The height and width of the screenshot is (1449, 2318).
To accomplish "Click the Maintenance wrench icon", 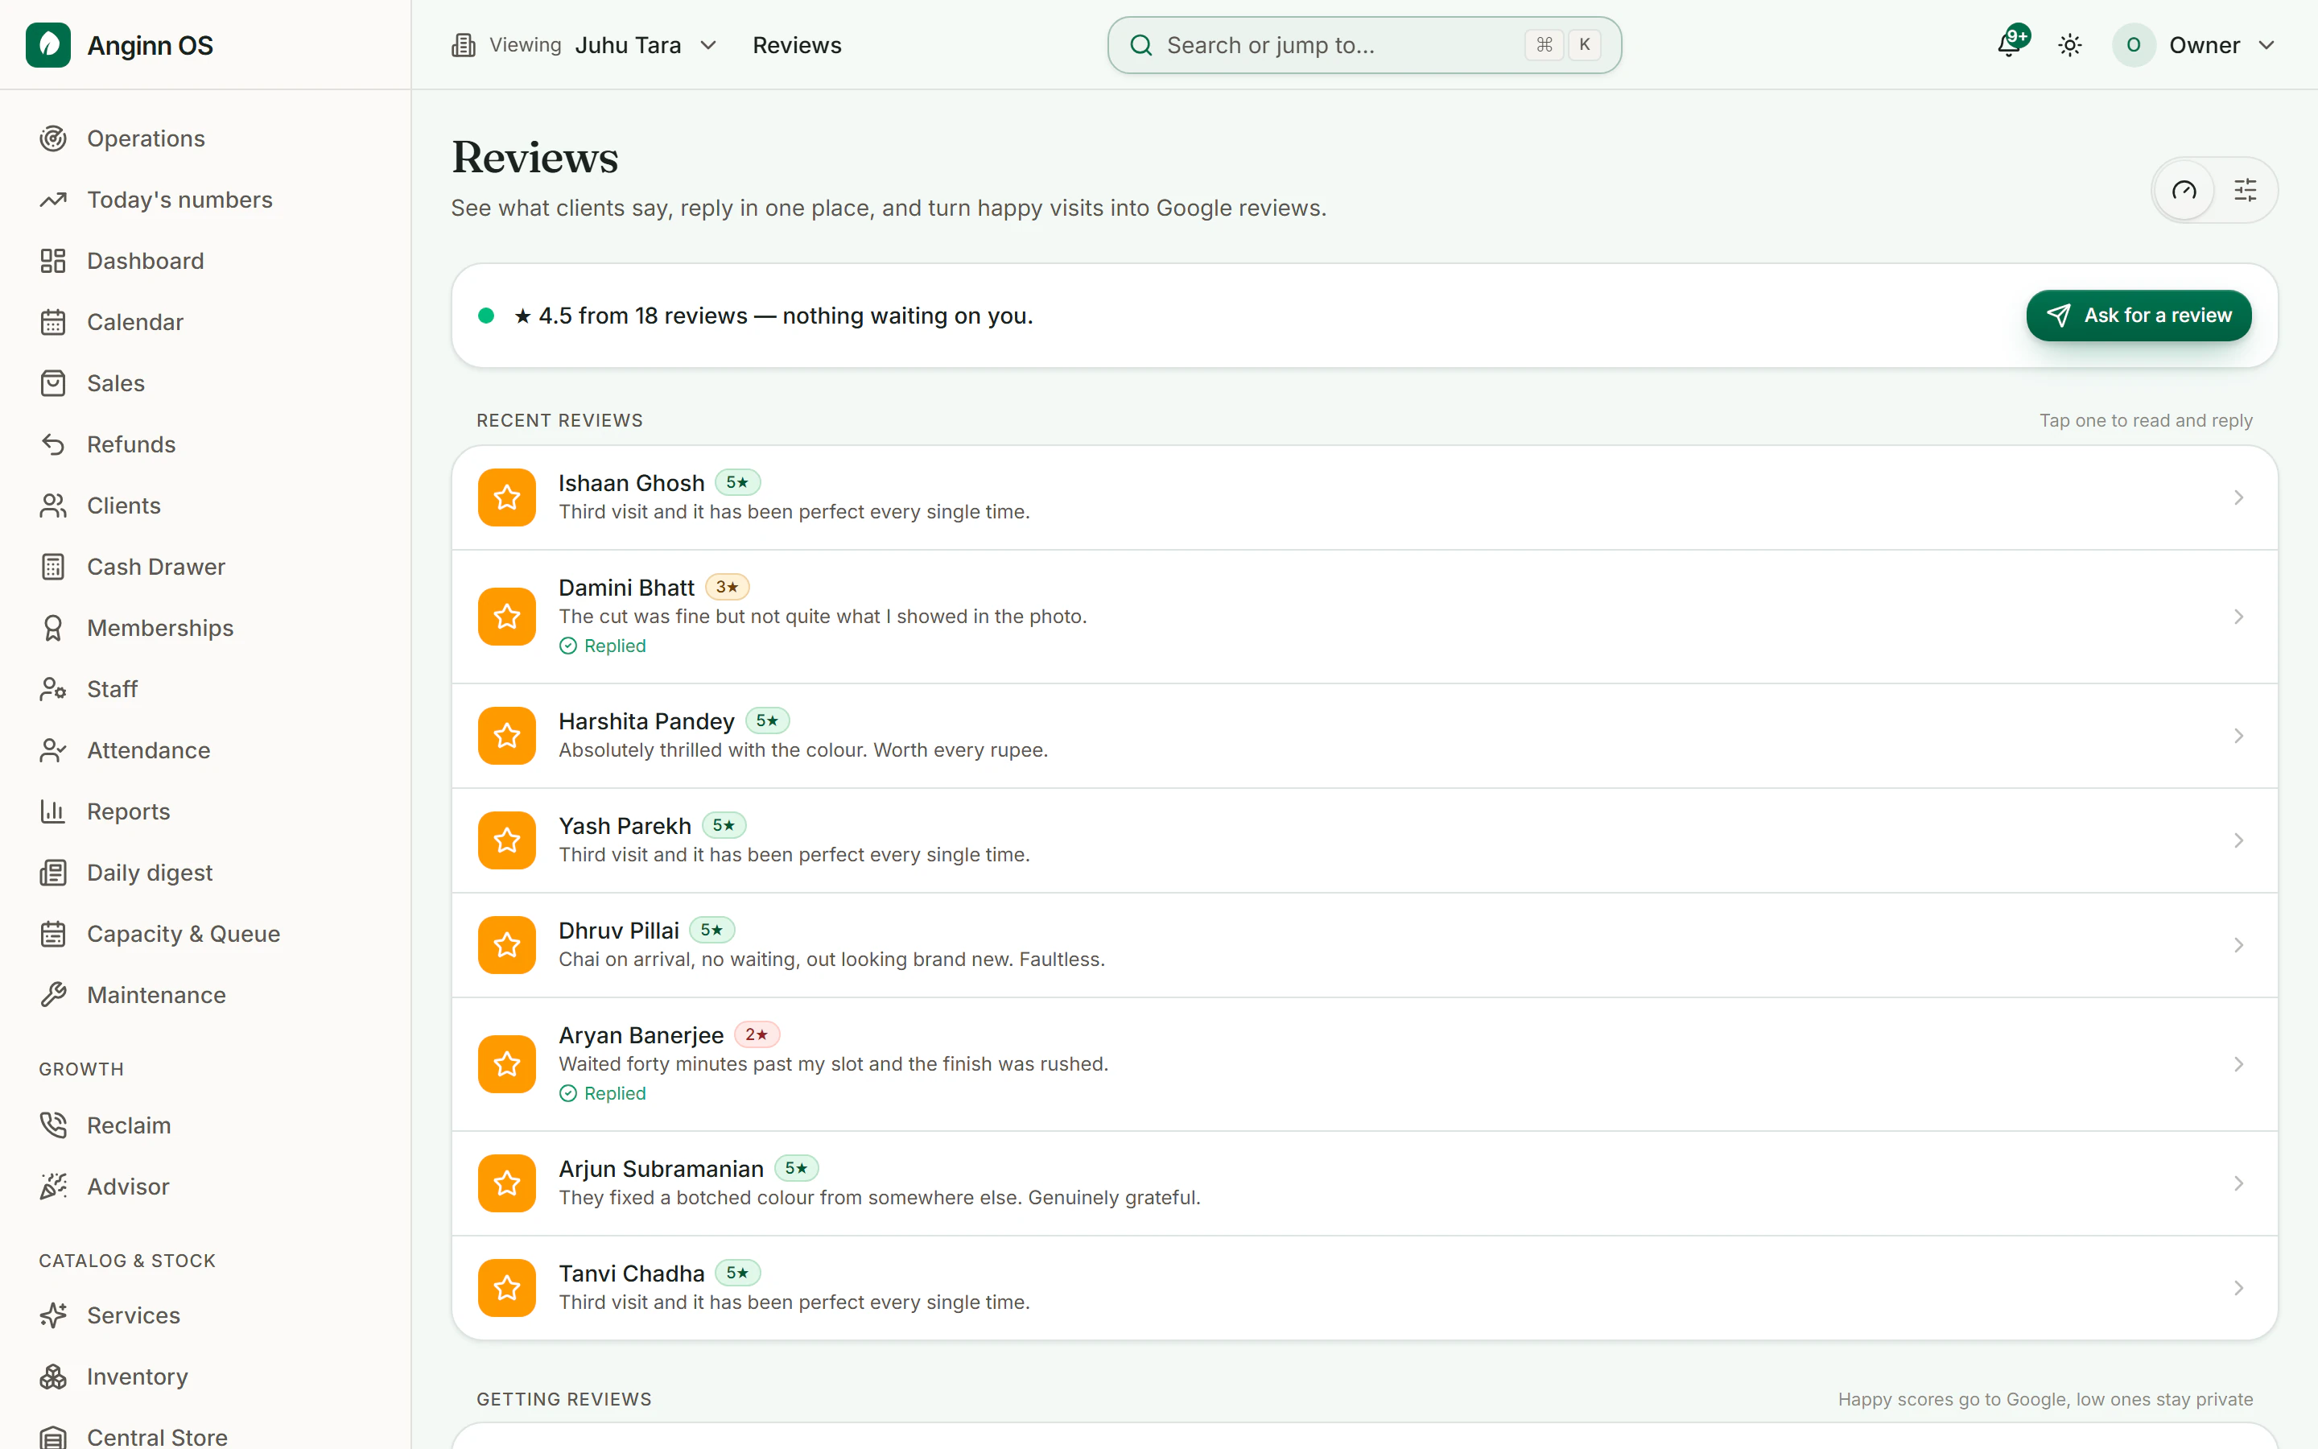I will tap(54, 995).
